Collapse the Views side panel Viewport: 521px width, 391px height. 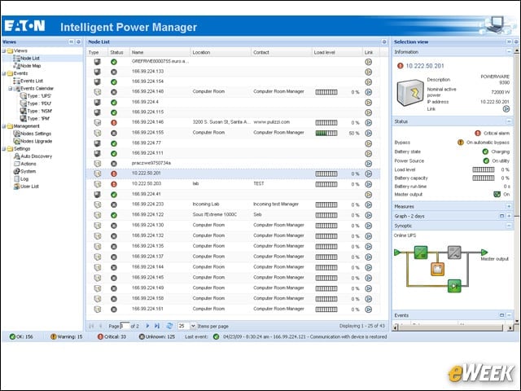pos(72,42)
